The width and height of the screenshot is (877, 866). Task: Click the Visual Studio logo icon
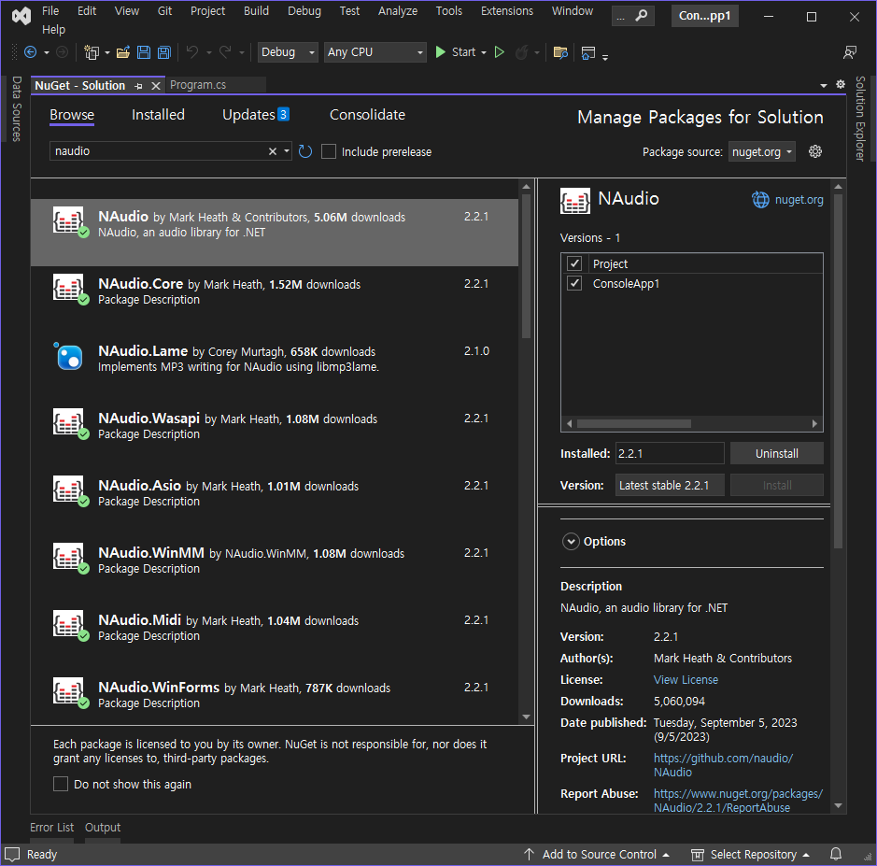[x=21, y=16]
